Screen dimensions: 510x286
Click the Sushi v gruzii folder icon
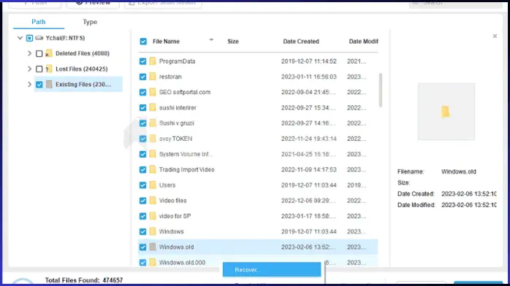point(153,123)
